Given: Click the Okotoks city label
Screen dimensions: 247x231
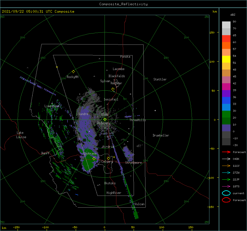Looking at the screenshot, I should [x=110, y=183].
